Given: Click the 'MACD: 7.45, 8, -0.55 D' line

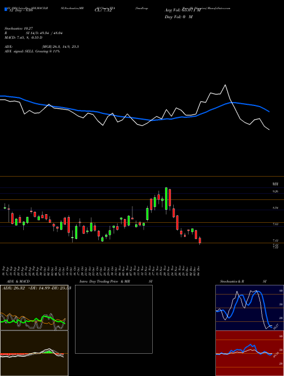Looking at the screenshot, I should point(23,38).
